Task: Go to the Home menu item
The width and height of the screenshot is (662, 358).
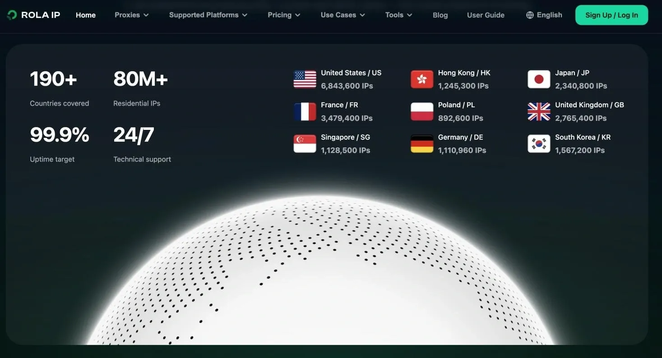Action: [86, 15]
